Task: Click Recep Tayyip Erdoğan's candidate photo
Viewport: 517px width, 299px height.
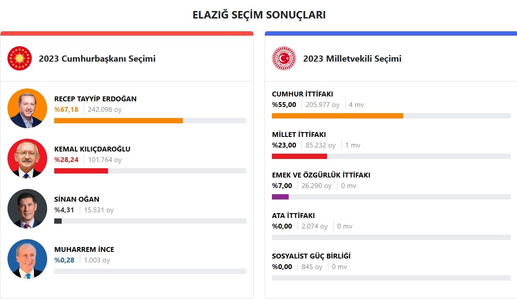Action: 27,108
